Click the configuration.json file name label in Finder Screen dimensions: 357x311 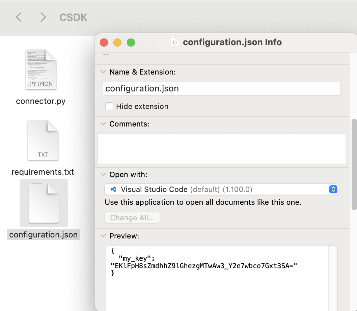[x=44, y=234]
